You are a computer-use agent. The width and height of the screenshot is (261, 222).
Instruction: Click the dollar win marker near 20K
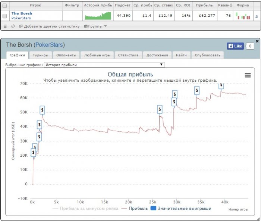[33, 152]
